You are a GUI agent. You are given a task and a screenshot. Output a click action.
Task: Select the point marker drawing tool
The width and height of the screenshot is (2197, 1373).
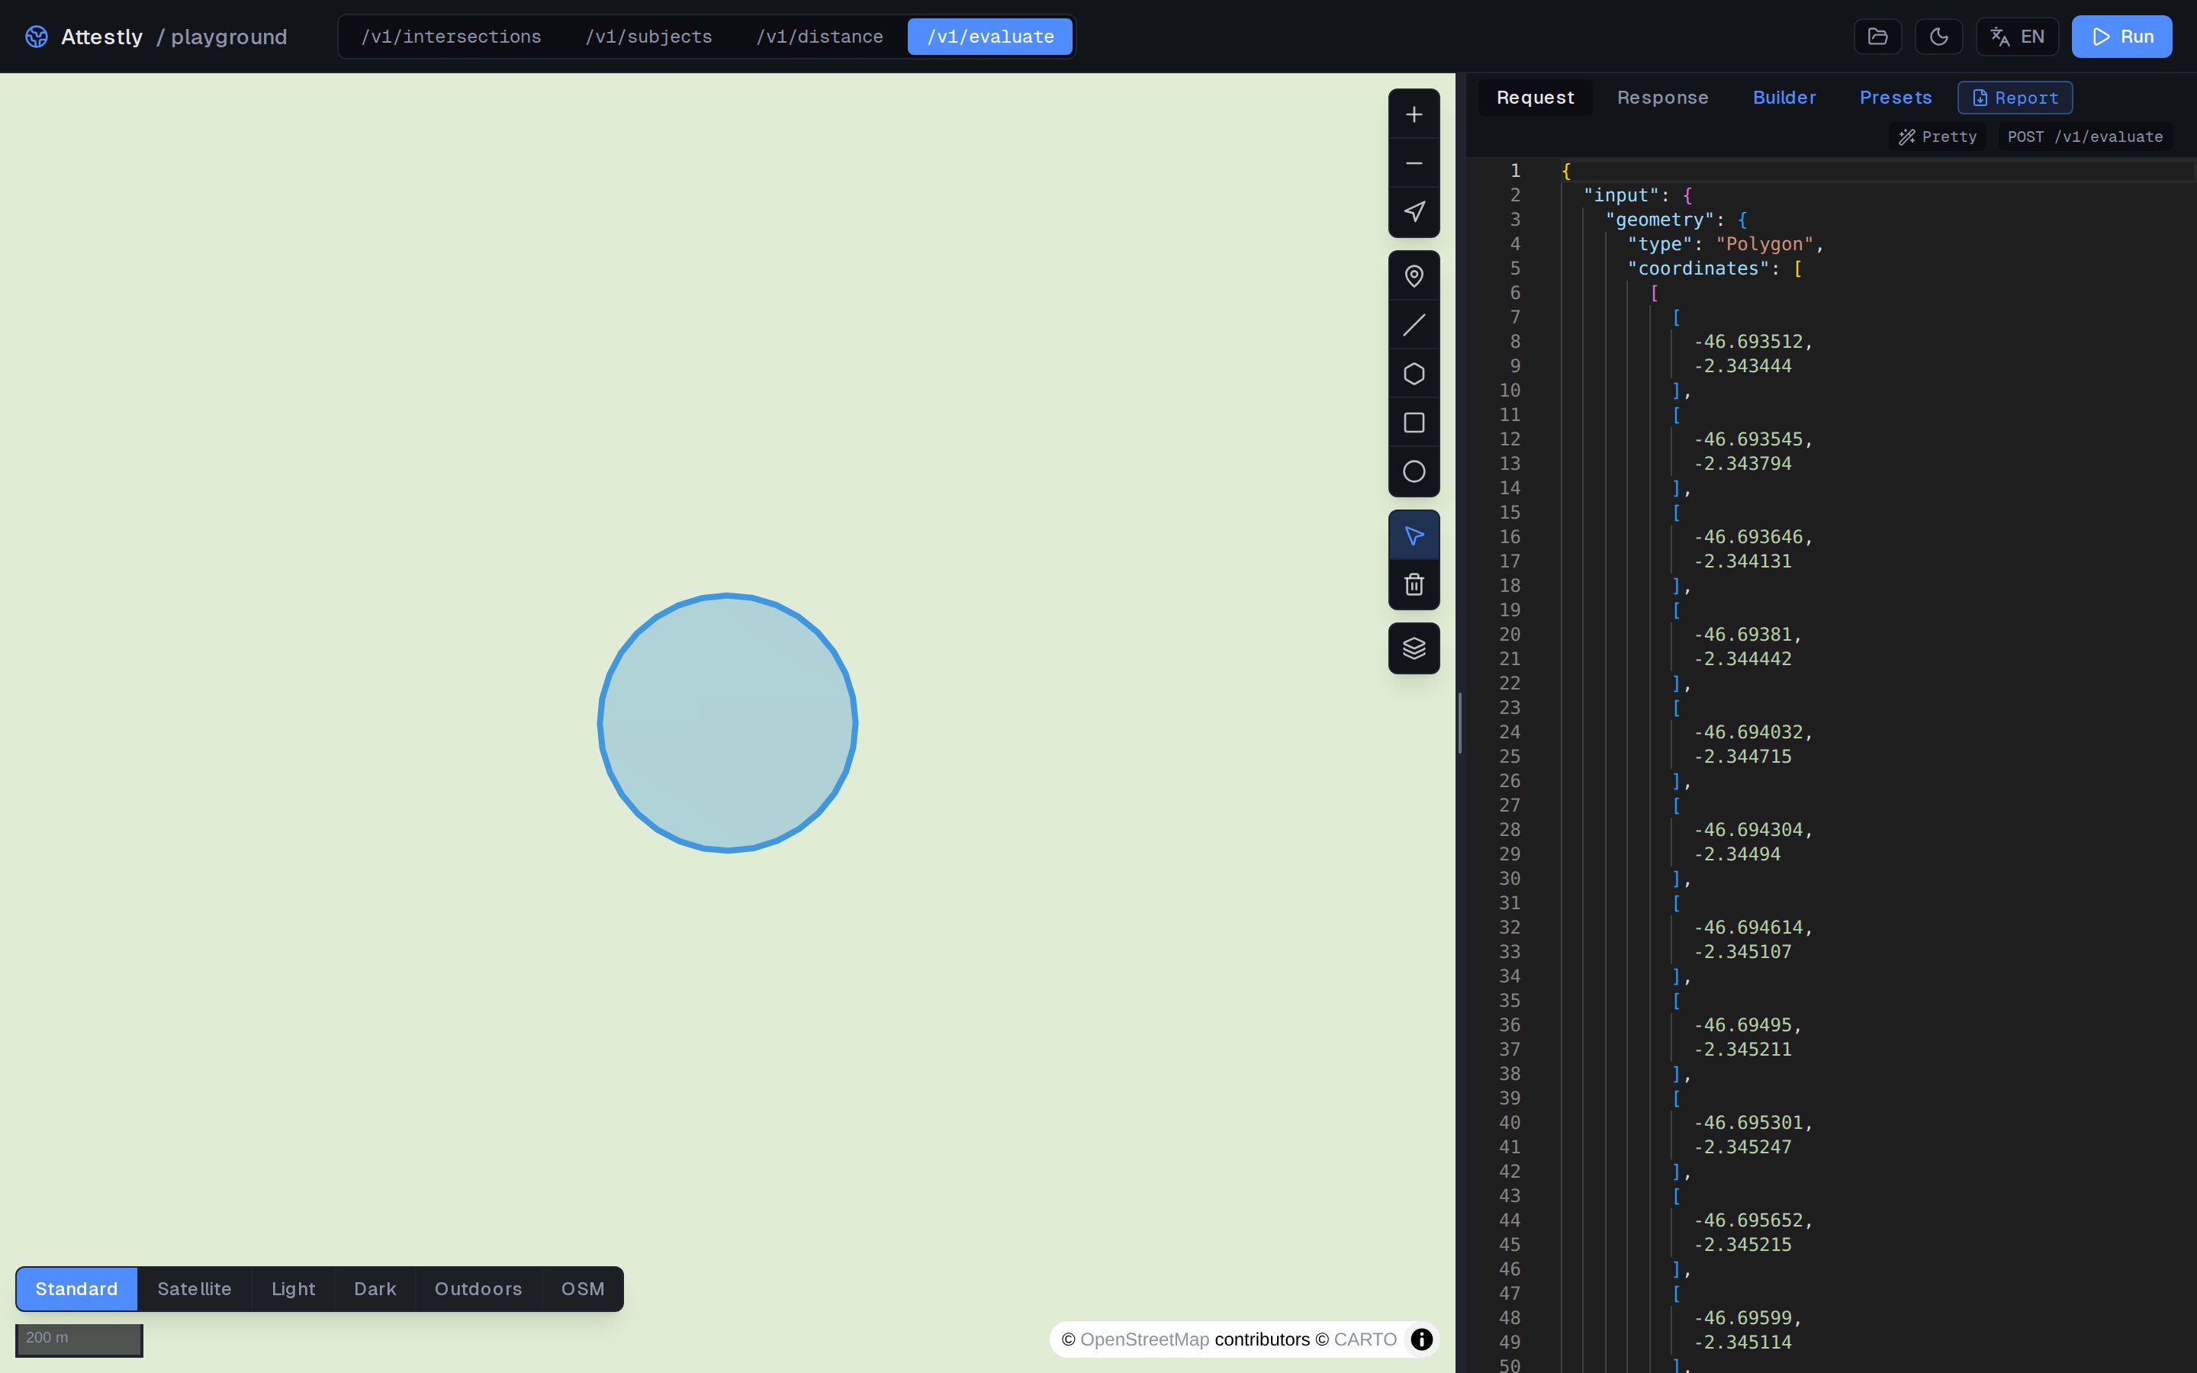[x=1414, y=276]
